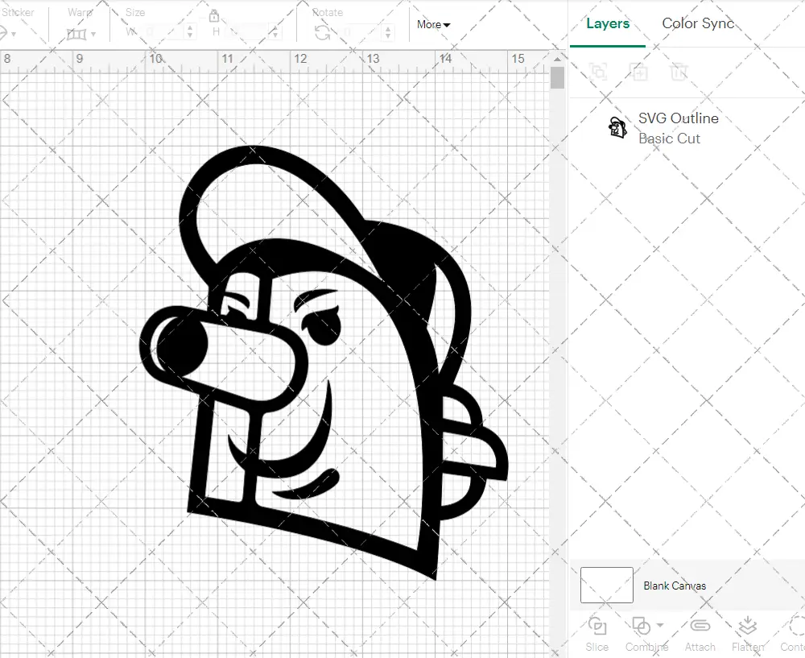The width and height of the screenshot is (805, 658).
Task: Click the Duplicate layer icon
Action: pos(639,72)
